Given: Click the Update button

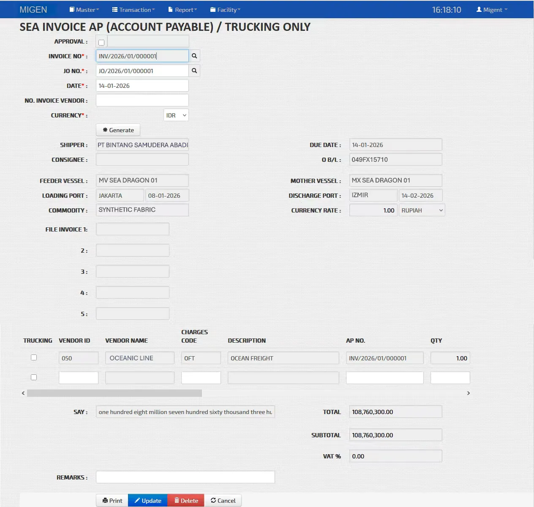Looking at the screenshot, I should point(148,501).
